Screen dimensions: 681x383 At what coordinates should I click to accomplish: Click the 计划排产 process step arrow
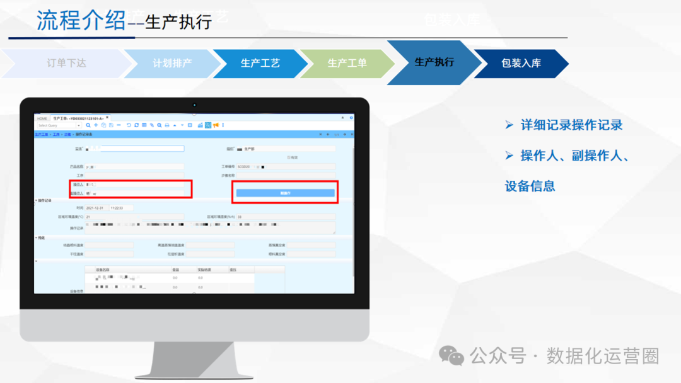pos(172,64)
